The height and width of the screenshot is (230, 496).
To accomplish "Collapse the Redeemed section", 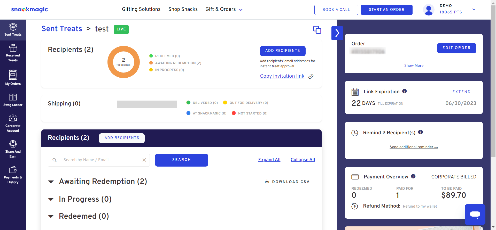I will 51,216.
